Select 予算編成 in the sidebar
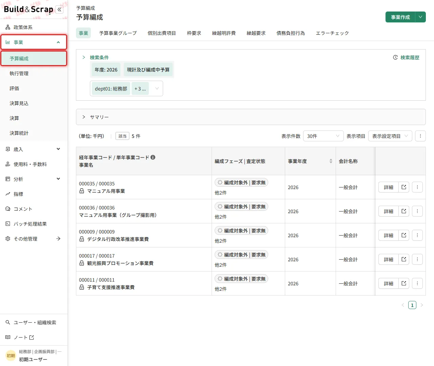The image size is (434, 366). coord(34,59)
